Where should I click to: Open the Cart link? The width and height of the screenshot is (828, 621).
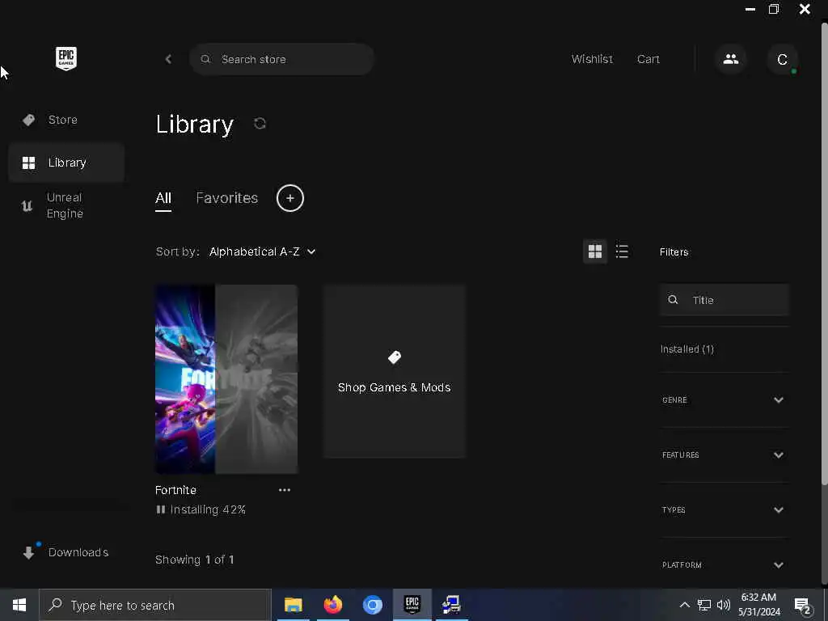tap(648, 59)
